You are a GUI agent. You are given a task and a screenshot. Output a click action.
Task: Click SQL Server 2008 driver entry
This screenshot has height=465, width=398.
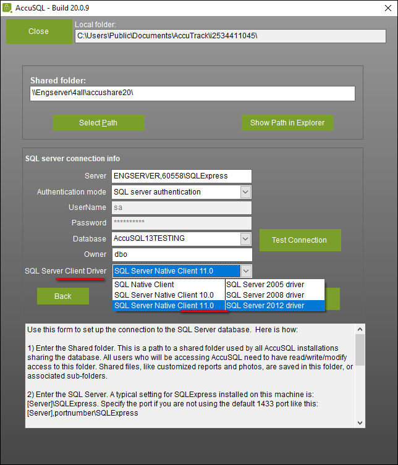[275, 295]
